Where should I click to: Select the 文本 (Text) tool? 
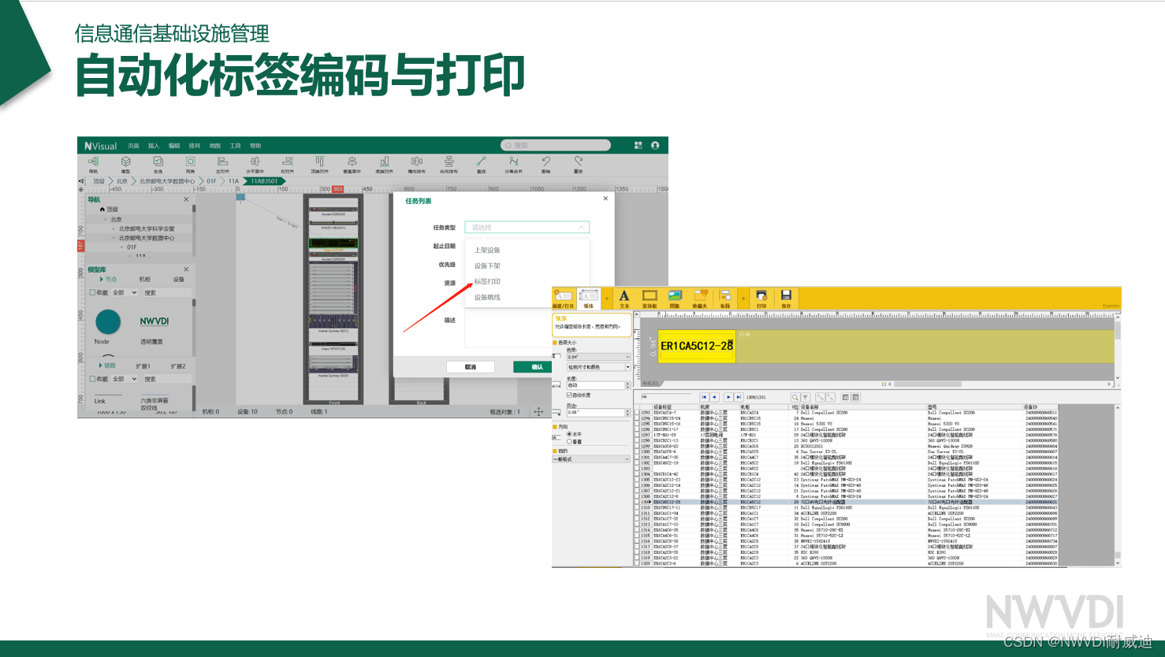(624, 298)
